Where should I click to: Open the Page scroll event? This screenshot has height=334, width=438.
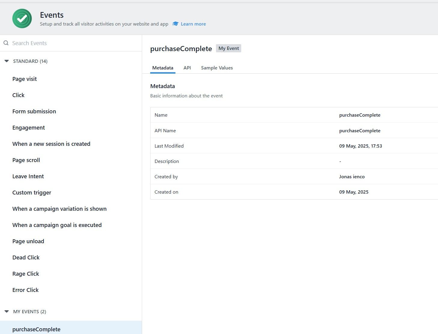pos(26,160)
